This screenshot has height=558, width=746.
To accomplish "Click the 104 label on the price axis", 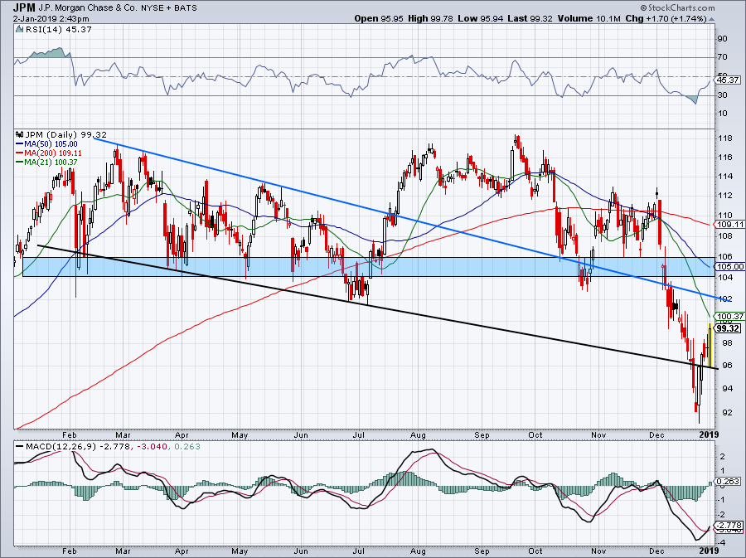I will coord(724,277).
